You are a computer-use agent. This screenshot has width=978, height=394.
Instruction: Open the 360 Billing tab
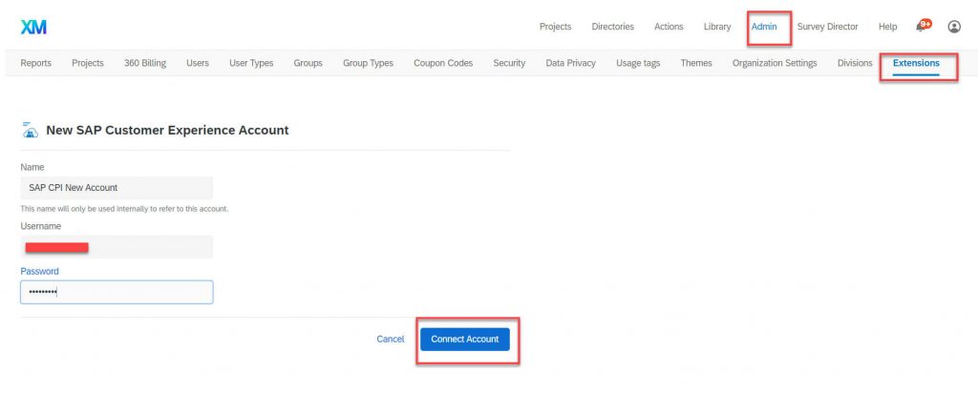pos(145,63)
